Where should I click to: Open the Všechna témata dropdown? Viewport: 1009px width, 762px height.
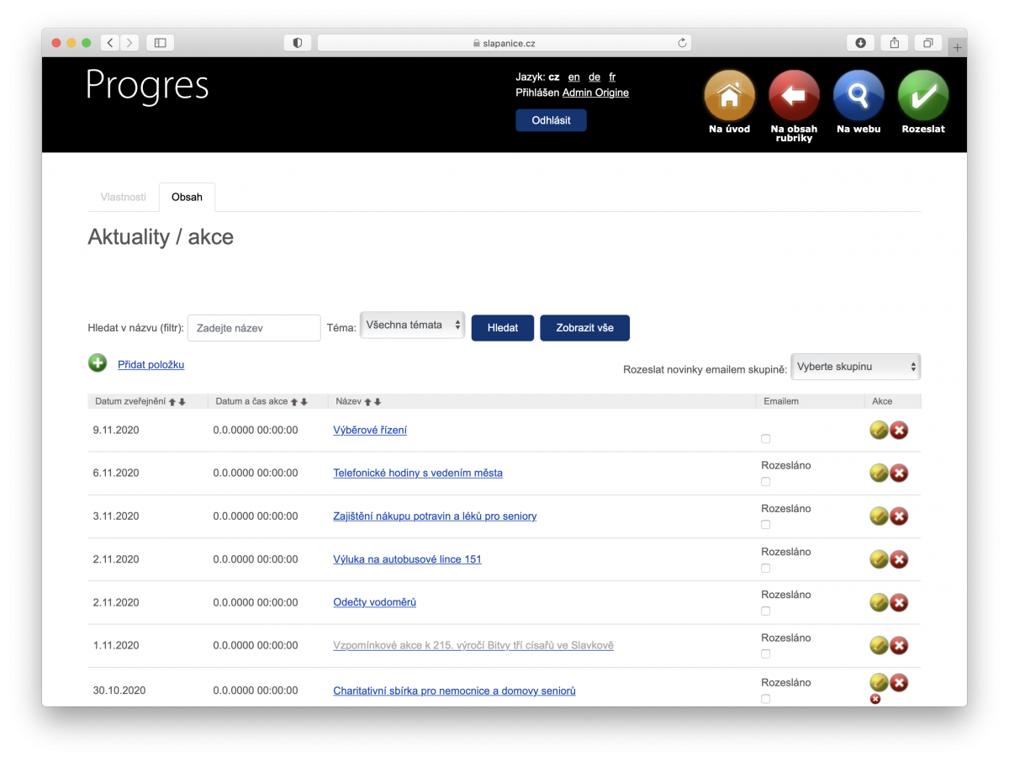pos(412,325)
